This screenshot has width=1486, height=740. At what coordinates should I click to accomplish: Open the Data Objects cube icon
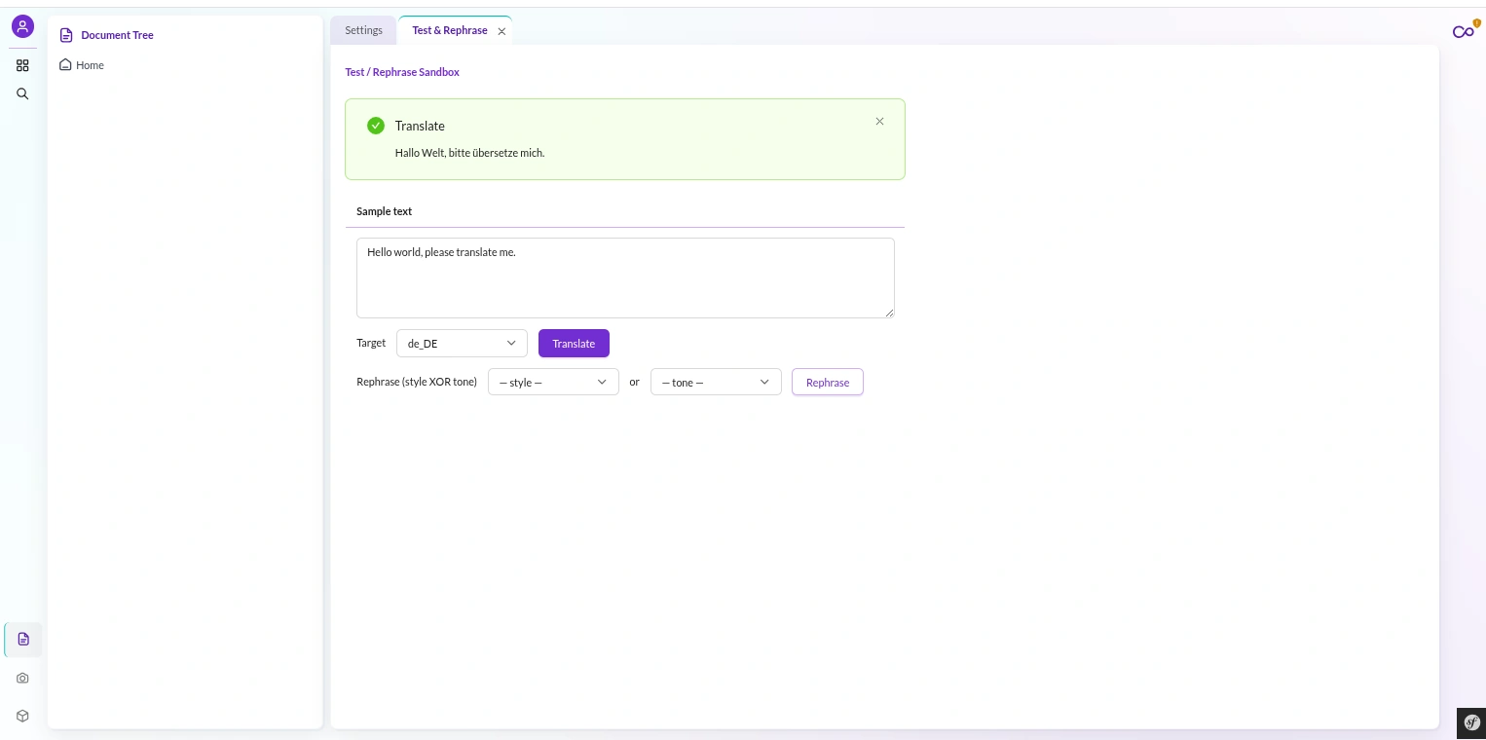[x=22, y=716]
